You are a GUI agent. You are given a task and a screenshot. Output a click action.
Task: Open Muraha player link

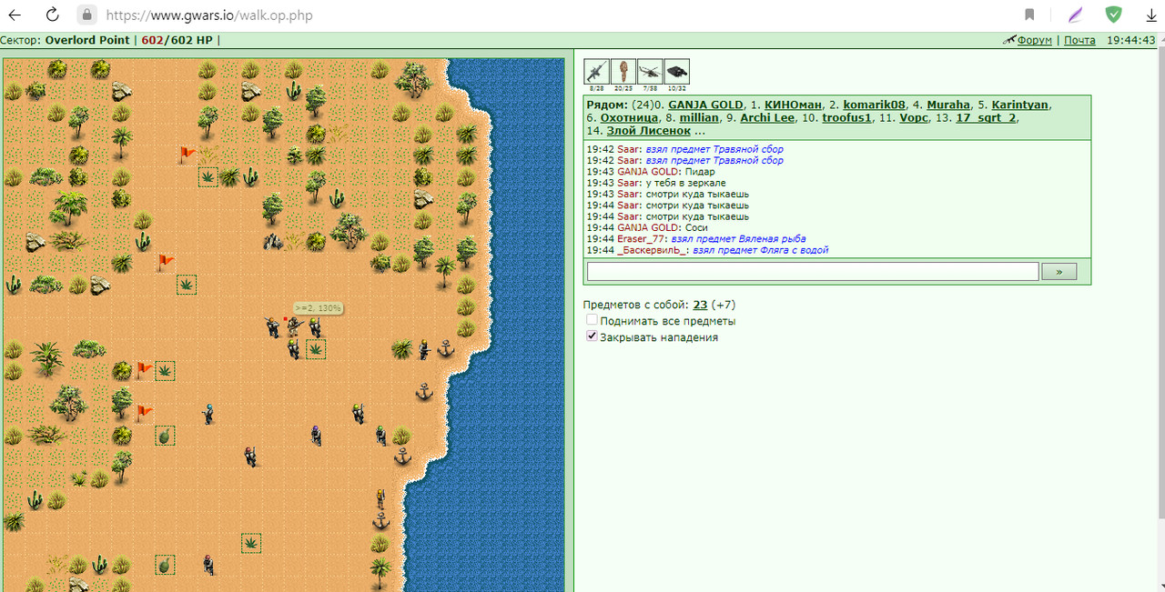point(948,105)
